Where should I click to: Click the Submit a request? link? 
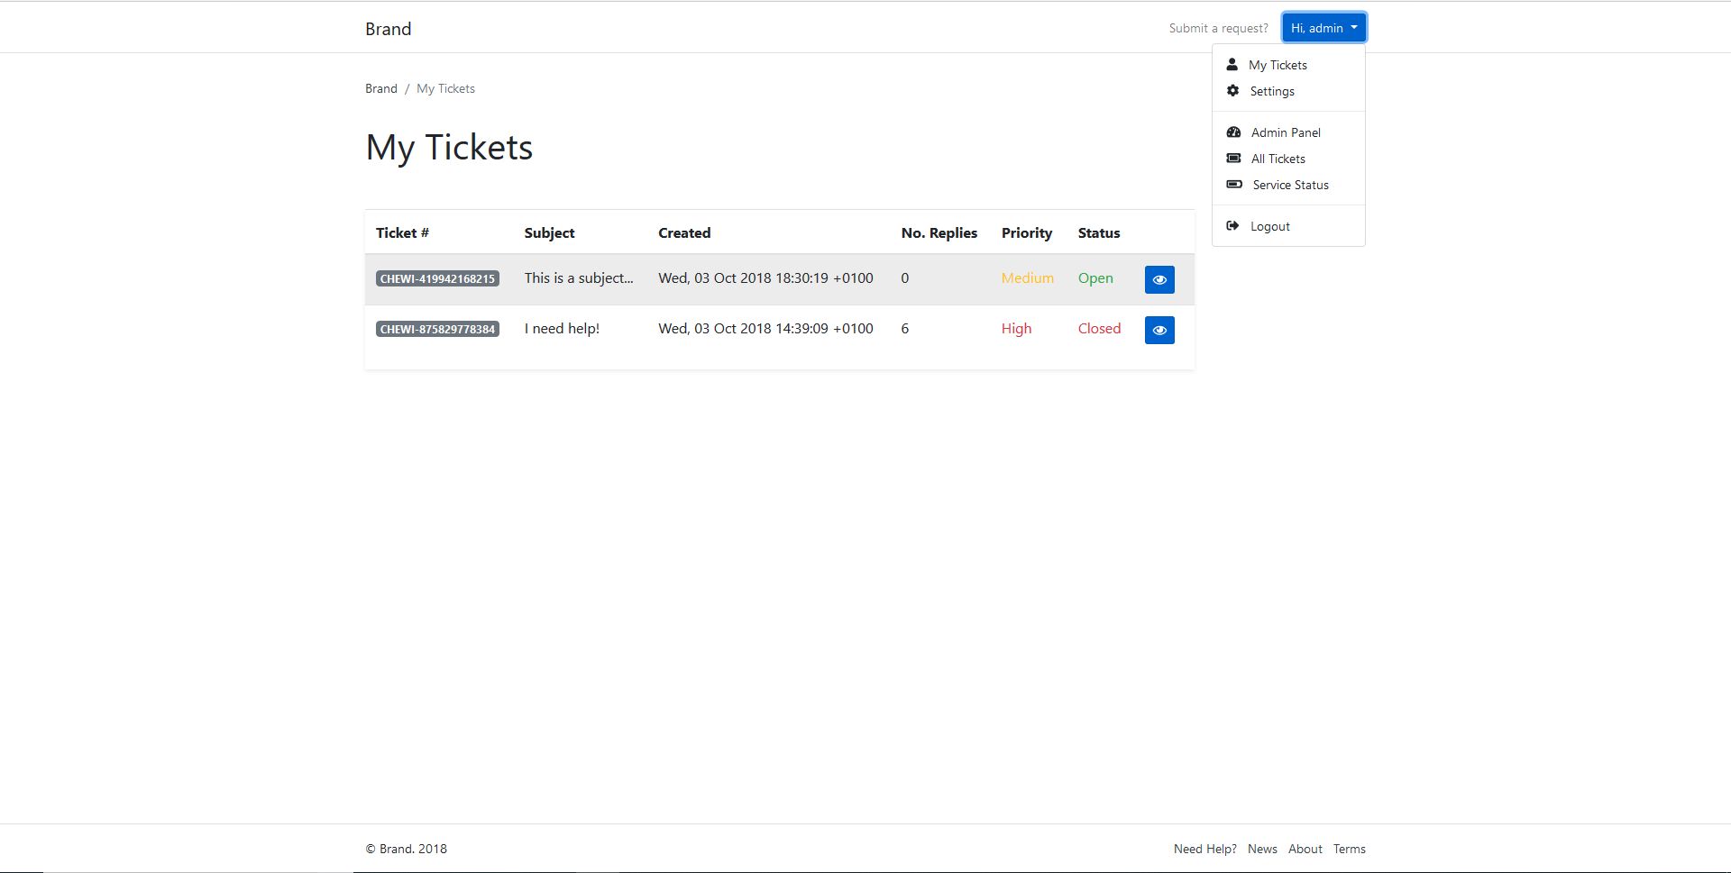tap(1218, 28)
